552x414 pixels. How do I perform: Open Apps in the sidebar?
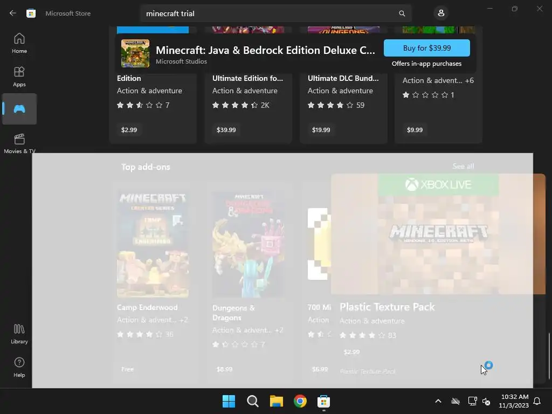[19, 77]
